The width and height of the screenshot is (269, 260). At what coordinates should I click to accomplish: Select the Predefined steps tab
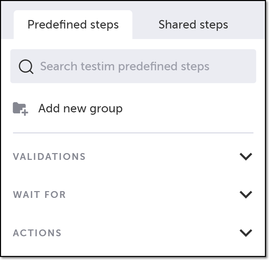coord(73,25)
